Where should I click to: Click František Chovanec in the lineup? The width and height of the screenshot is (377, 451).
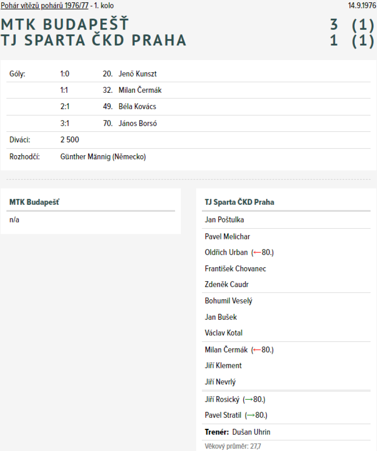click(x=235, y=269)
